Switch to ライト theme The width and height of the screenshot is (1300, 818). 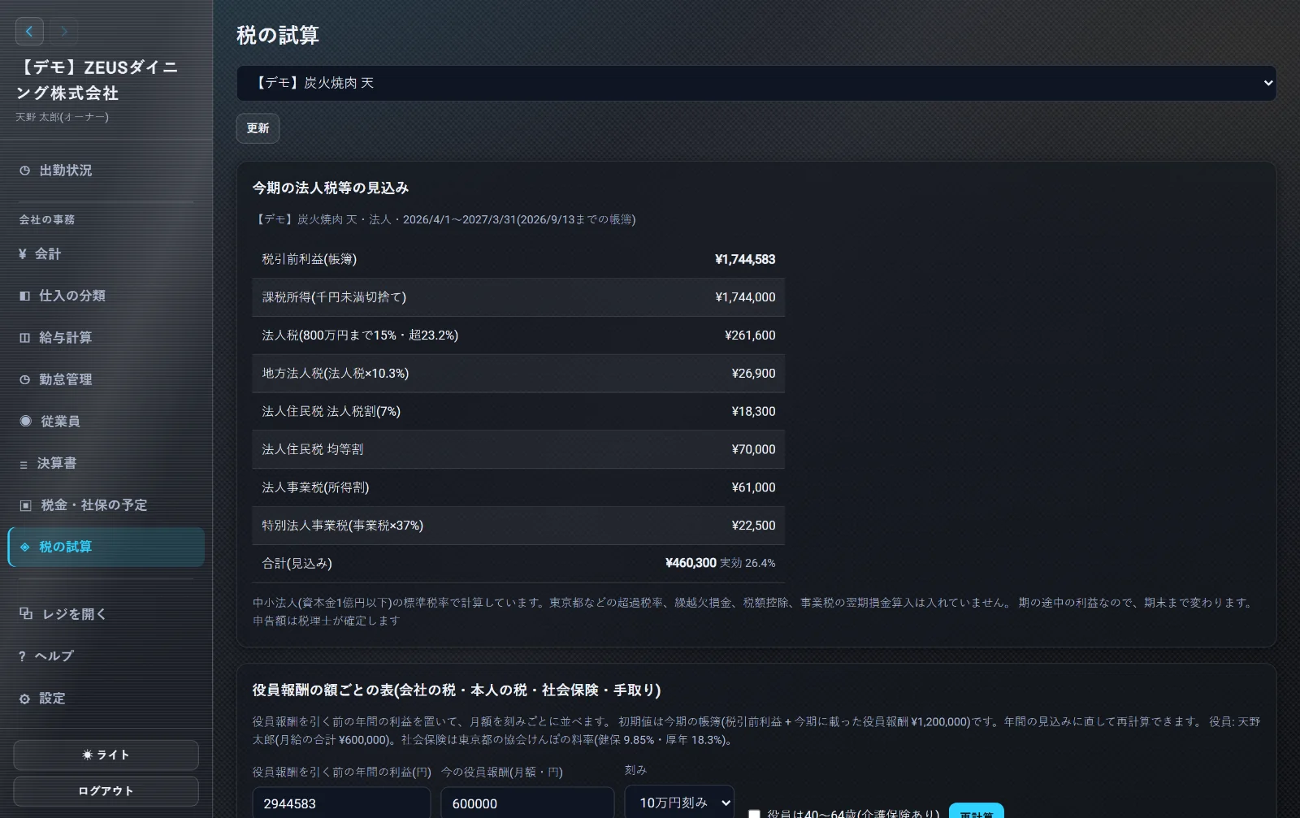(106, 755)
